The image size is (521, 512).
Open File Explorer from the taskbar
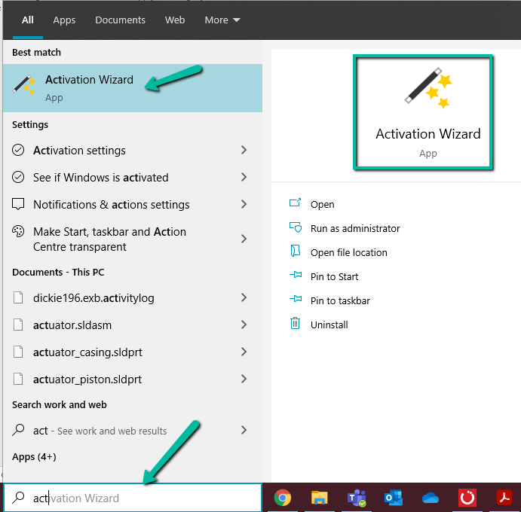pyautogui.click(x=320, y=498)
